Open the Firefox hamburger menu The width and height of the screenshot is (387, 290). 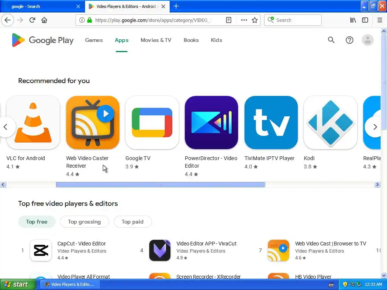tap(379, 20)
